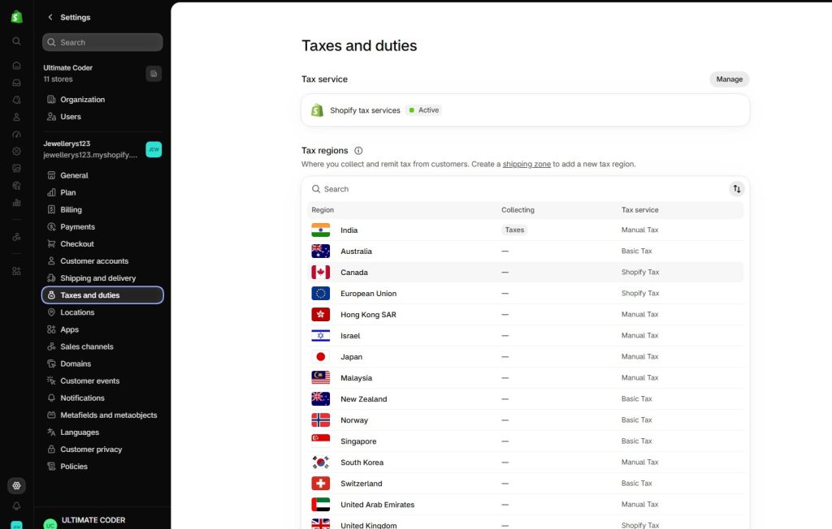Open the Malaysia tax region row

coord(526,378)
